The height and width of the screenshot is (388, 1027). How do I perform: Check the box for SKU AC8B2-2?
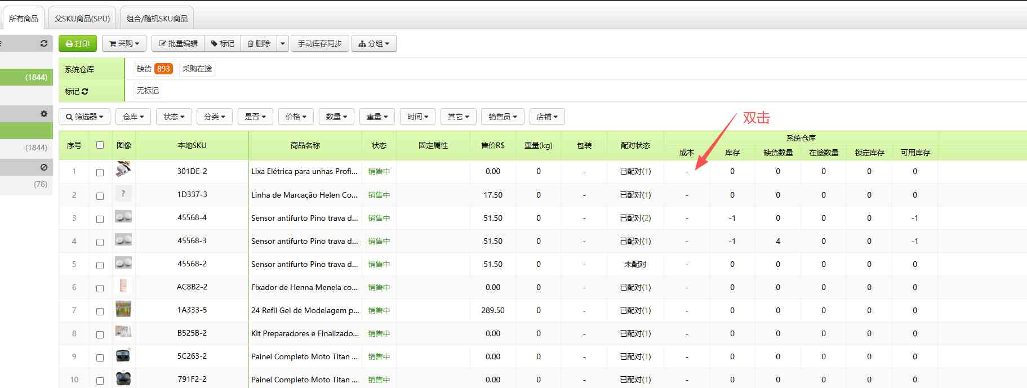(x=100, y=288)
